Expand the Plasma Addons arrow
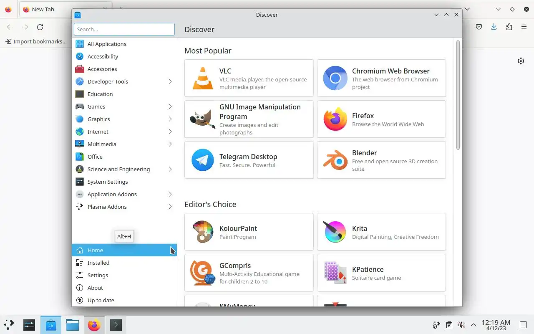 [x=170, y=207]
